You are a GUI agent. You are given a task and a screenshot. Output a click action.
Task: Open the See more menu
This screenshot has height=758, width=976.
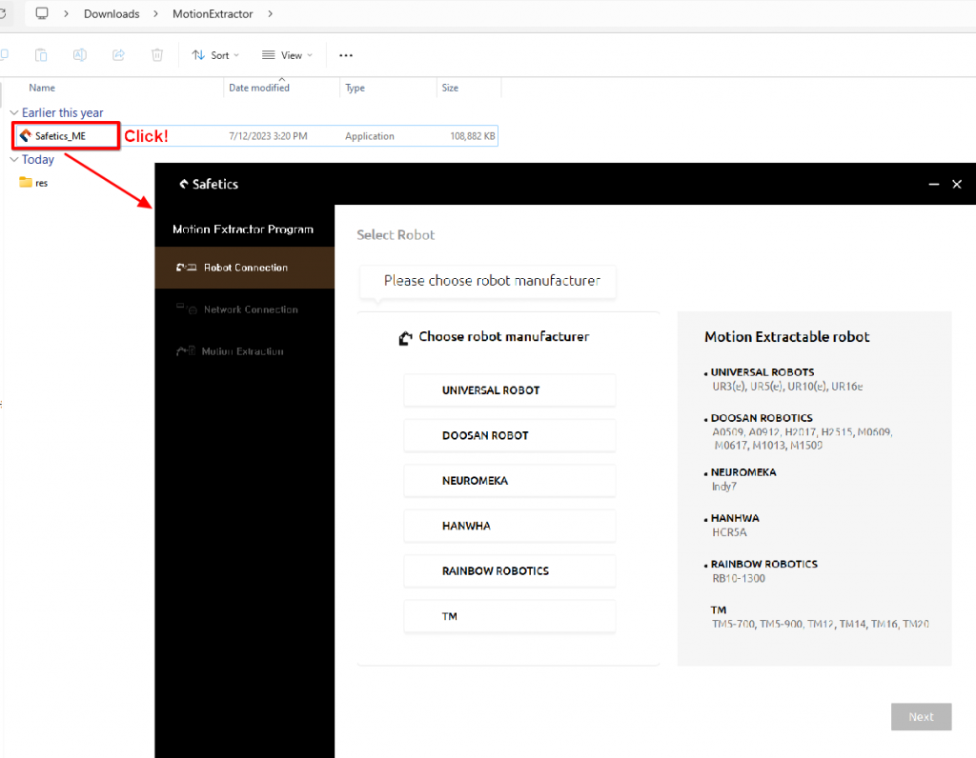tap(345, 54)
